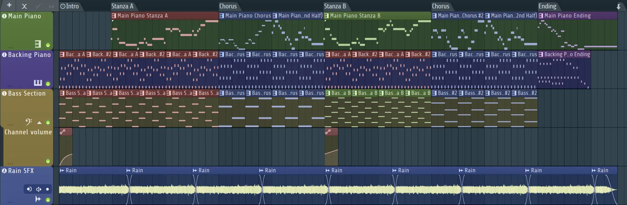
Task: Click the Main Piano piano-roll icon
Action: (38, 44)
